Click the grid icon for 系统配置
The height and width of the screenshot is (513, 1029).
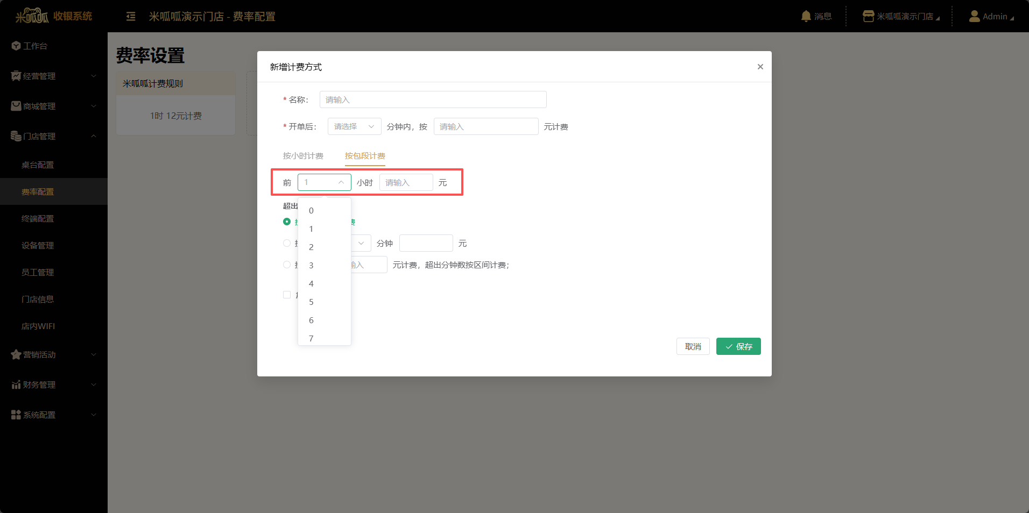coord(16,415)
